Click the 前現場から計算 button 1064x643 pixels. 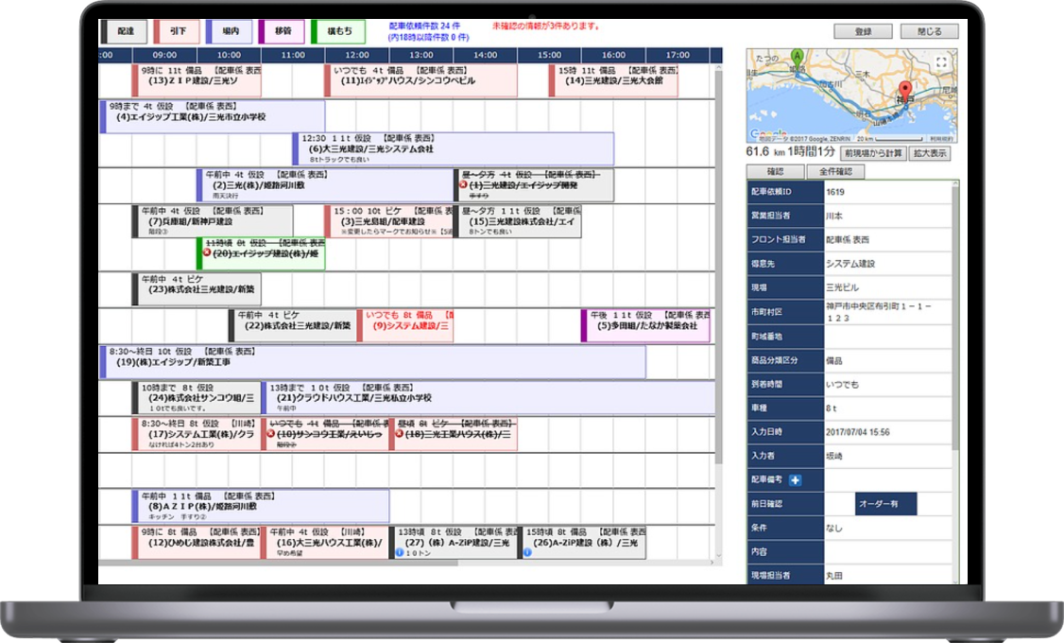point(873,153)
